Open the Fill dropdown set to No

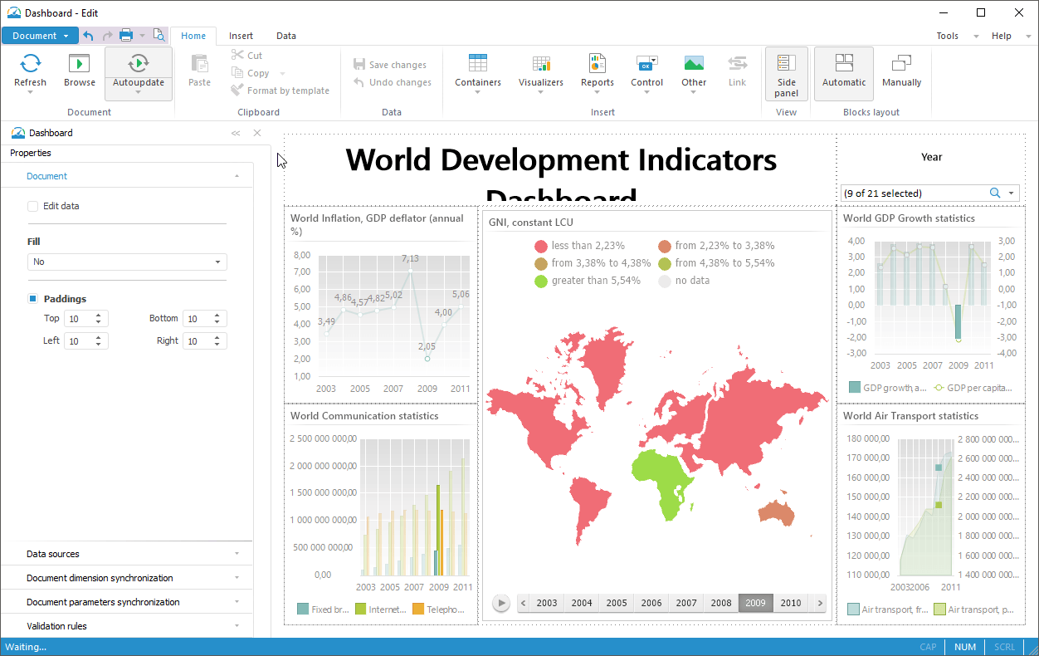coord(127,262)
